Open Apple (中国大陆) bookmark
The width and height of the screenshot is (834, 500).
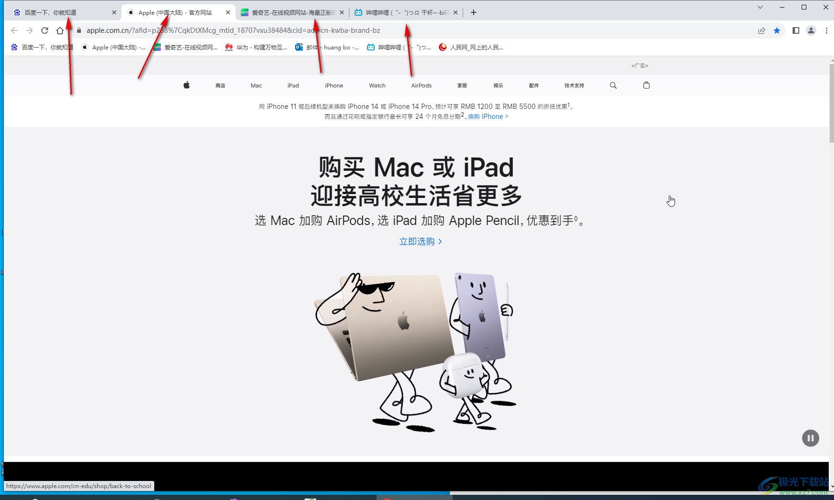click(x=114, y=47)
